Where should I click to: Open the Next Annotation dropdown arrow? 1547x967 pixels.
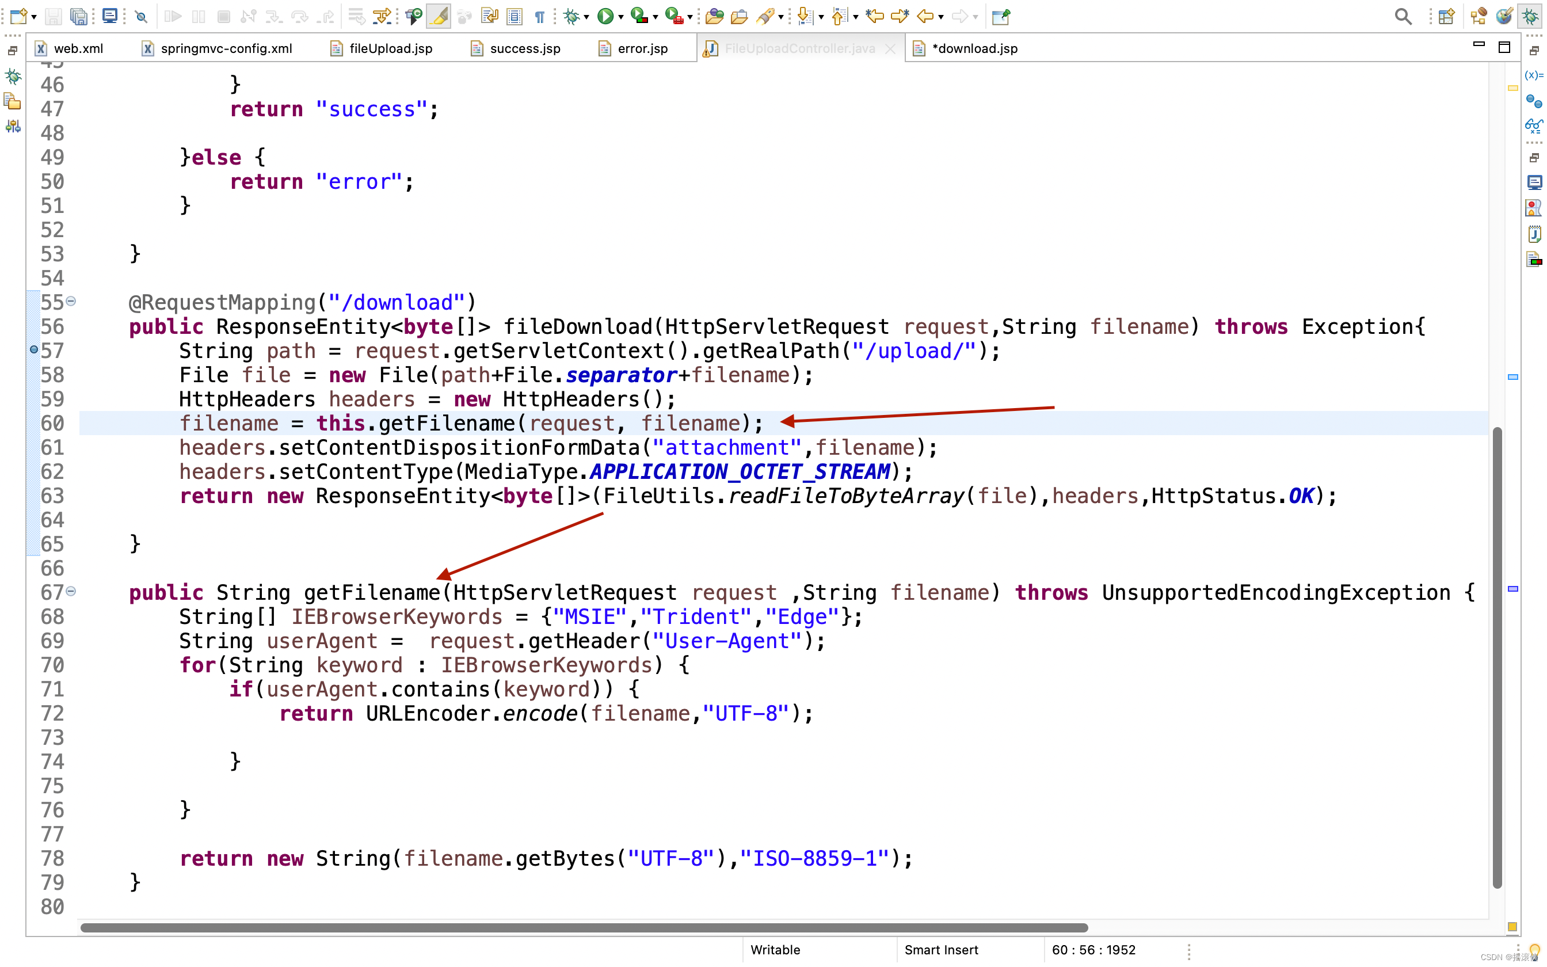(821, 17)
